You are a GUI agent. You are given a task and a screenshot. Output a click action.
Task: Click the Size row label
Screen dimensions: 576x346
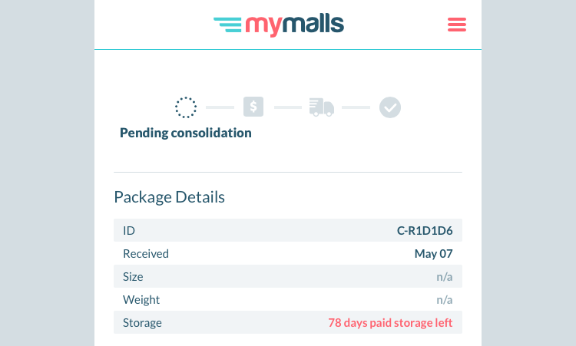tap(133, 277)
